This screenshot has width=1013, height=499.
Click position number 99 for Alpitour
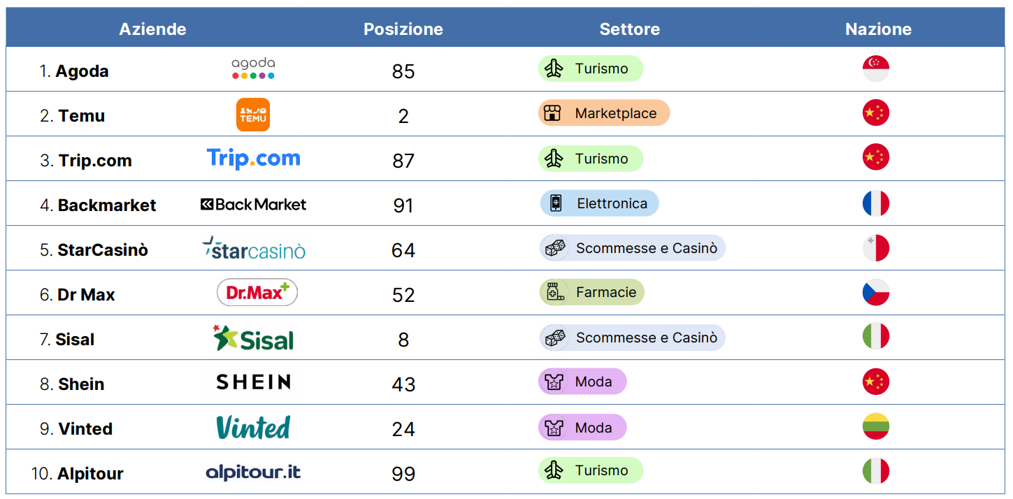[403, 473]
